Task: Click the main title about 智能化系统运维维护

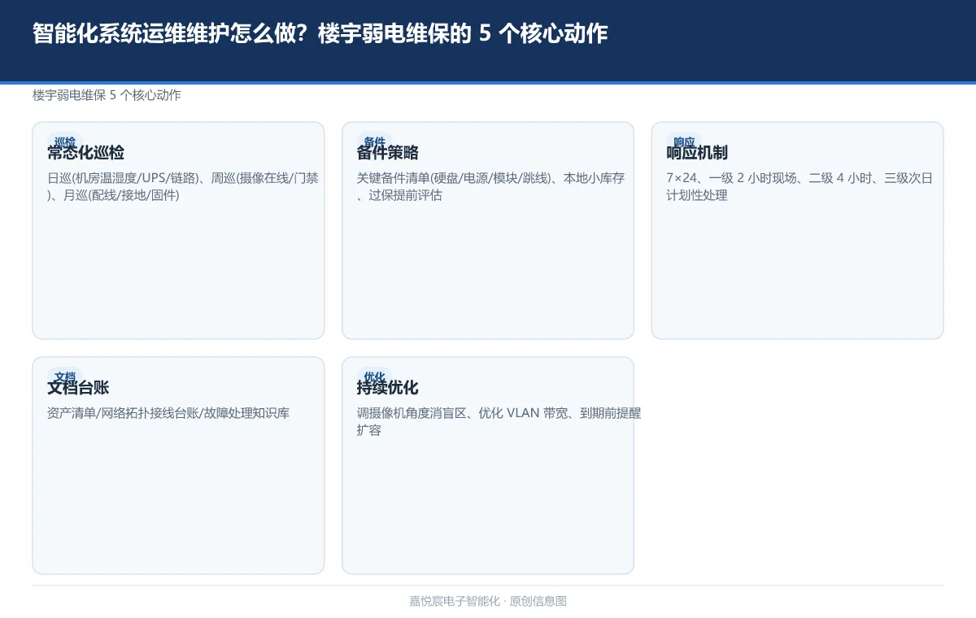Action: (320, 34)
